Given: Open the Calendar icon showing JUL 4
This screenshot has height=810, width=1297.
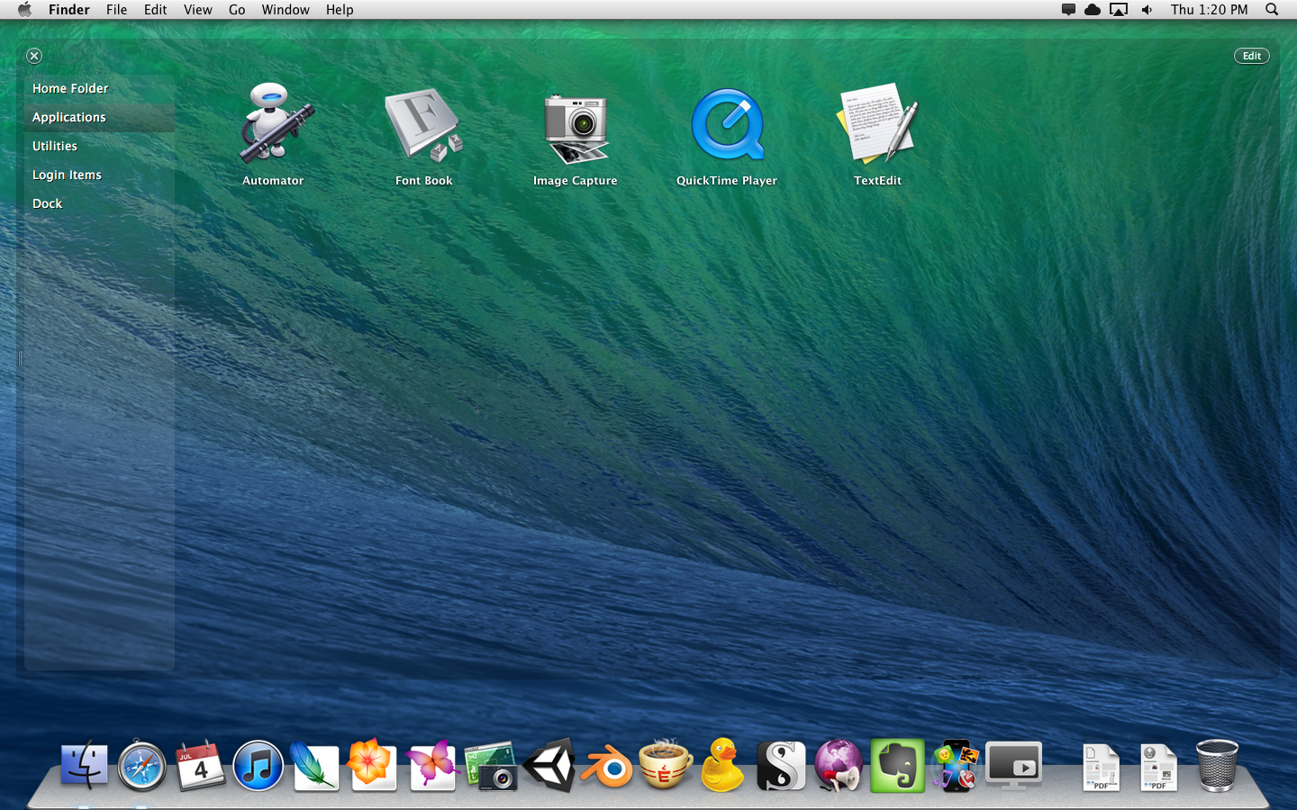Looking at the screenshot, I should click(200, 766).
